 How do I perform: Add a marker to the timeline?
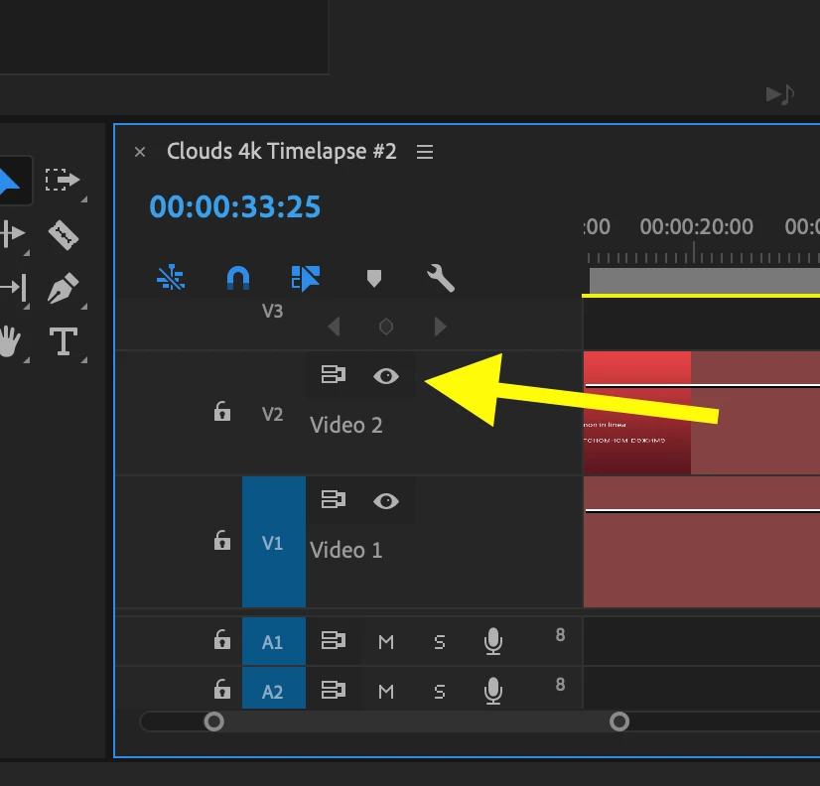374,278
